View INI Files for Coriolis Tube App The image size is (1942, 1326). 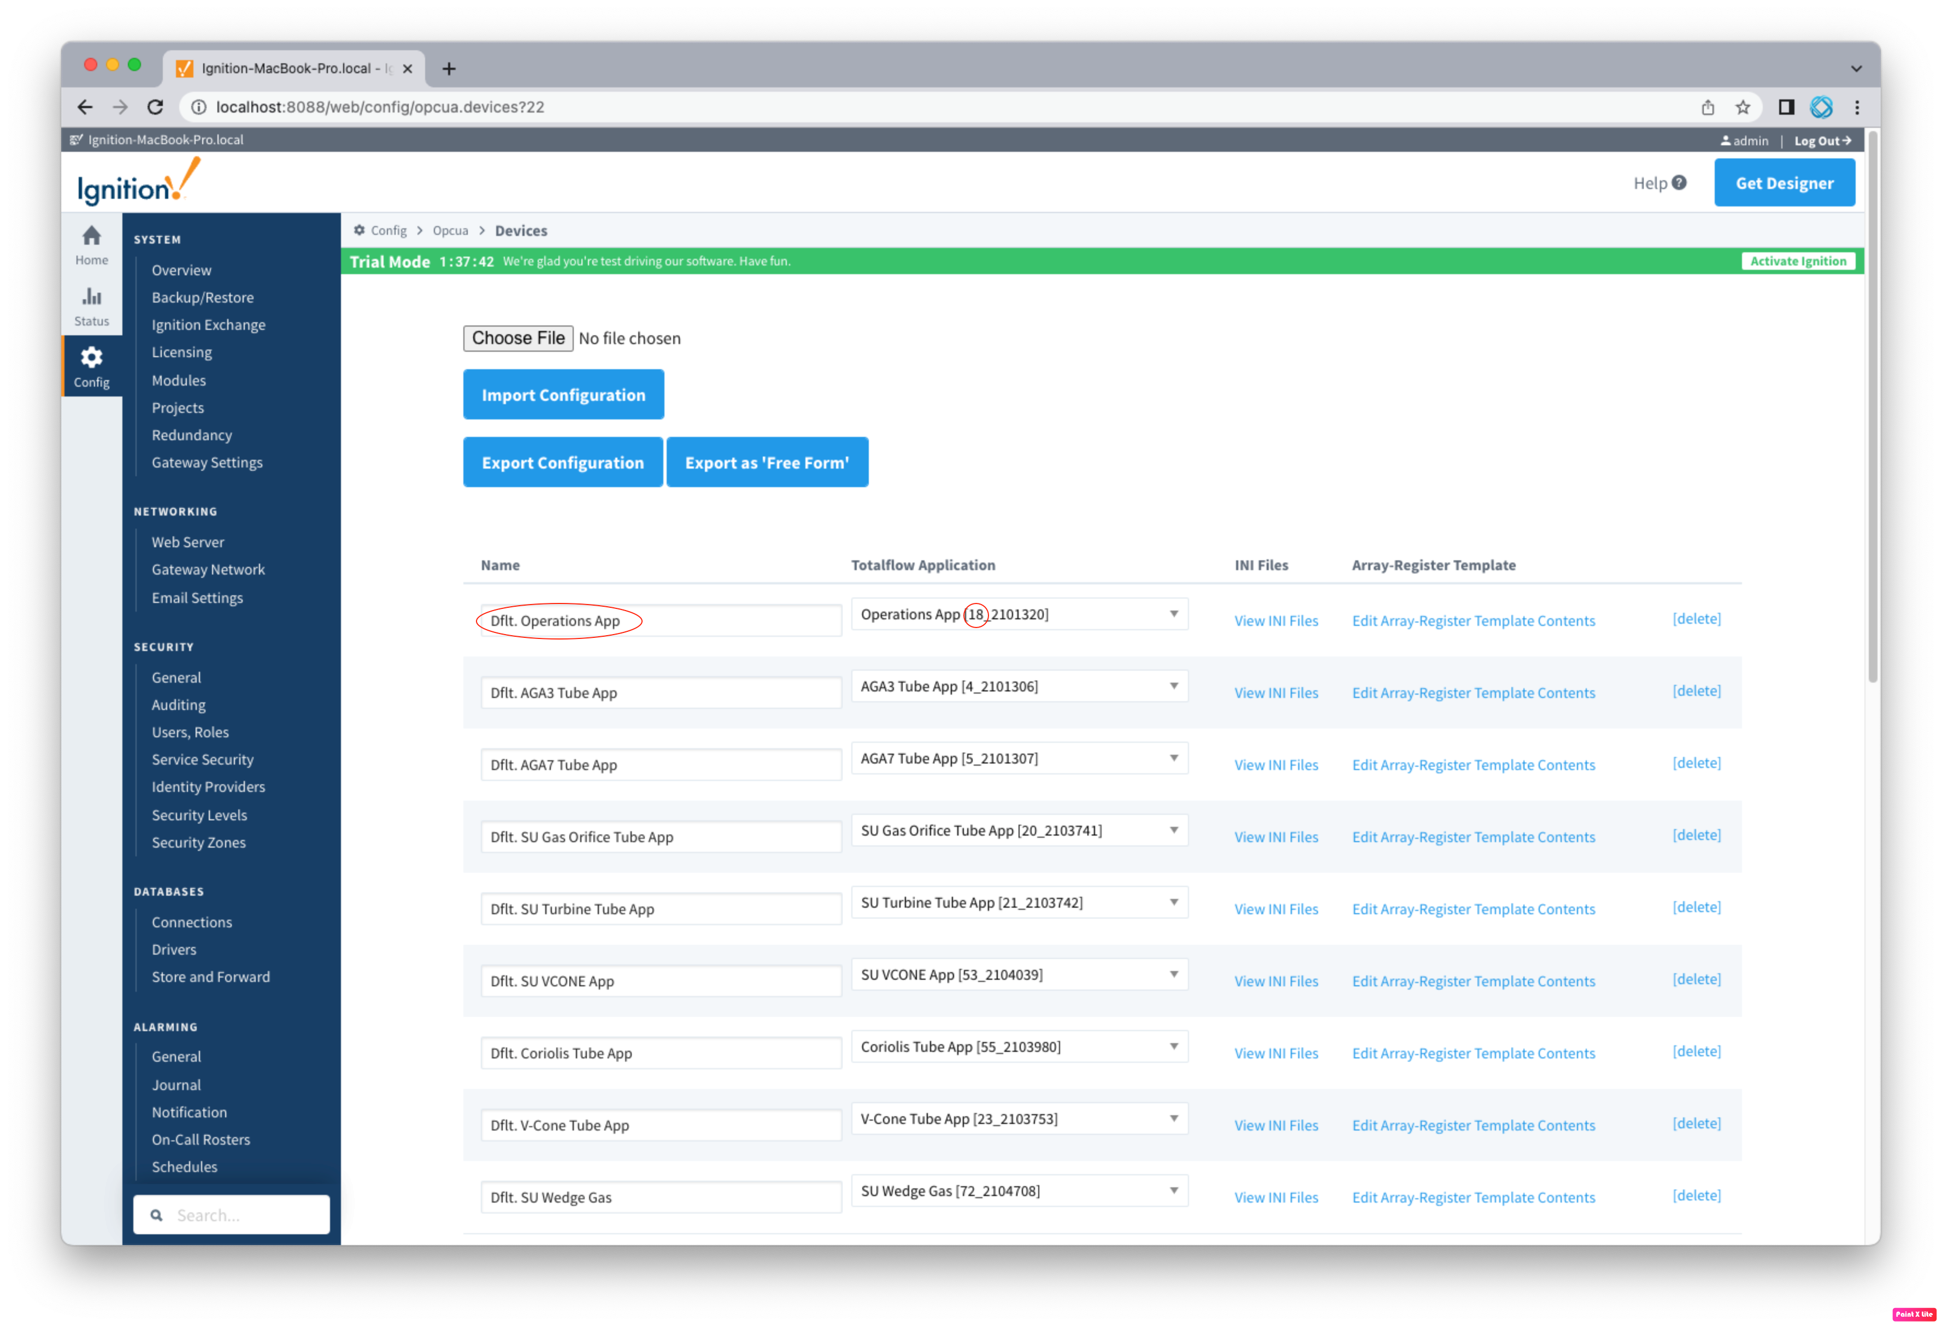[1275, 1053]
